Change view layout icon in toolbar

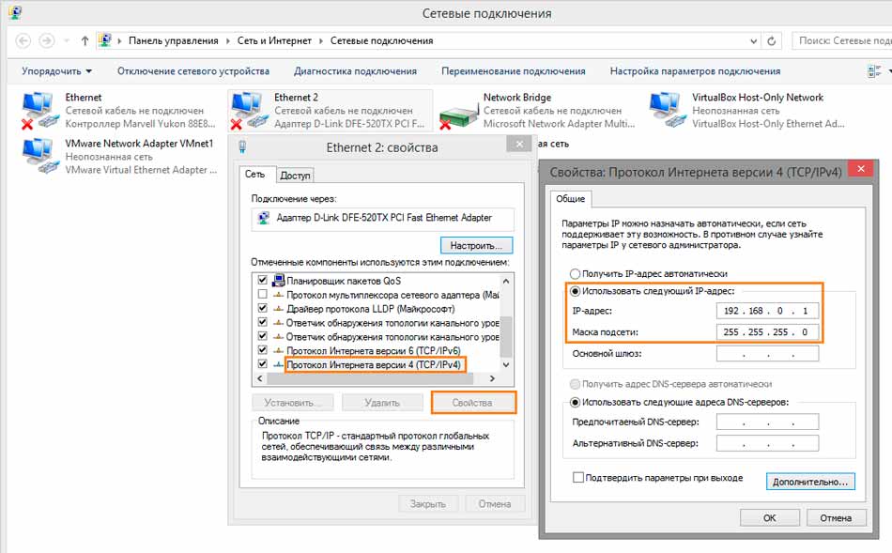click(x=874, y=71)
